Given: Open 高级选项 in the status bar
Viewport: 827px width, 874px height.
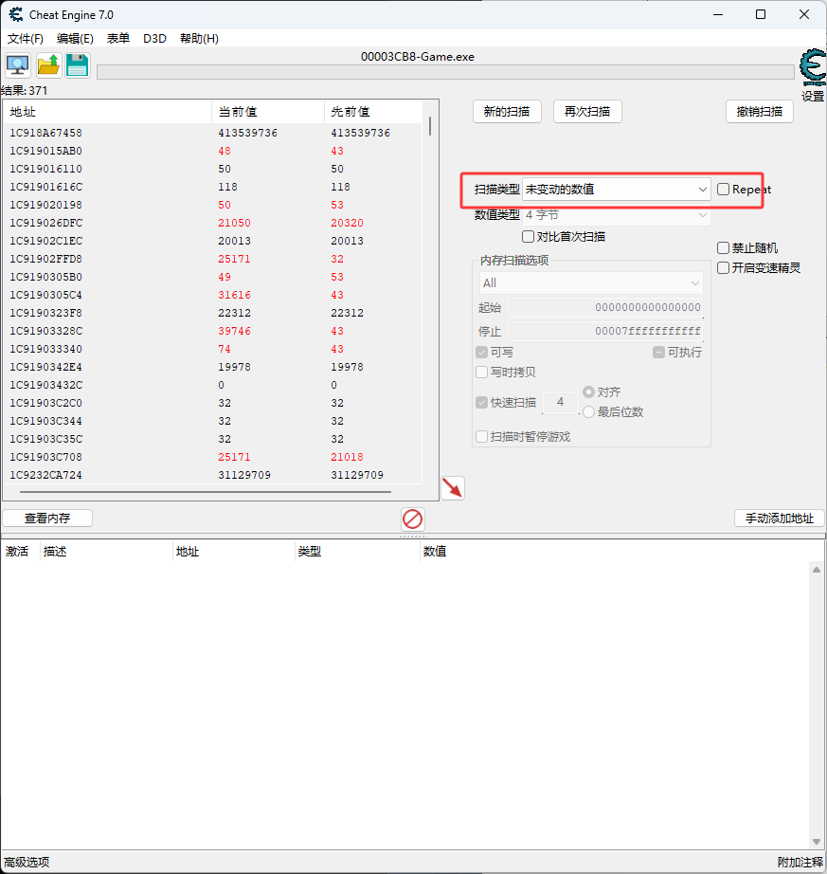Looking at the screenshot, I should coord(27,863).
